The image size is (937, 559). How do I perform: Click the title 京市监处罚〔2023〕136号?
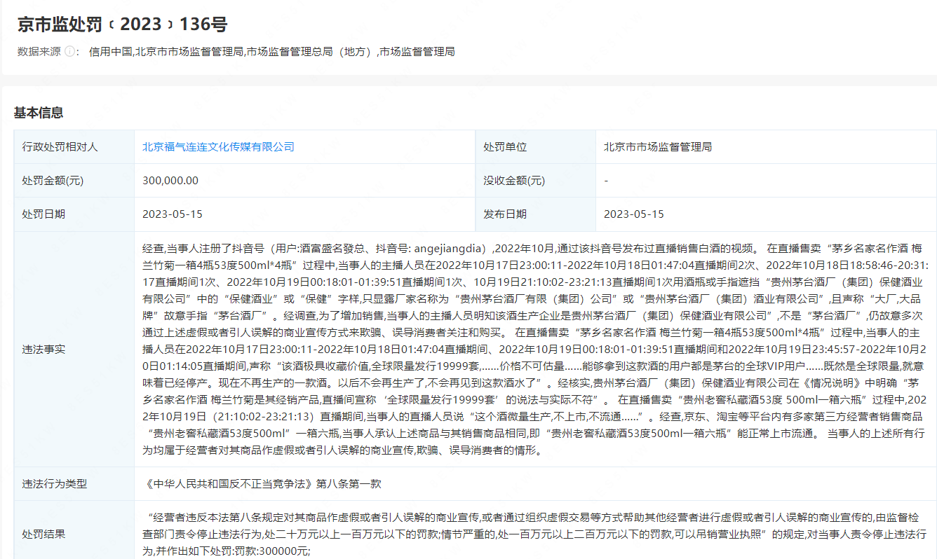(122, 25)
